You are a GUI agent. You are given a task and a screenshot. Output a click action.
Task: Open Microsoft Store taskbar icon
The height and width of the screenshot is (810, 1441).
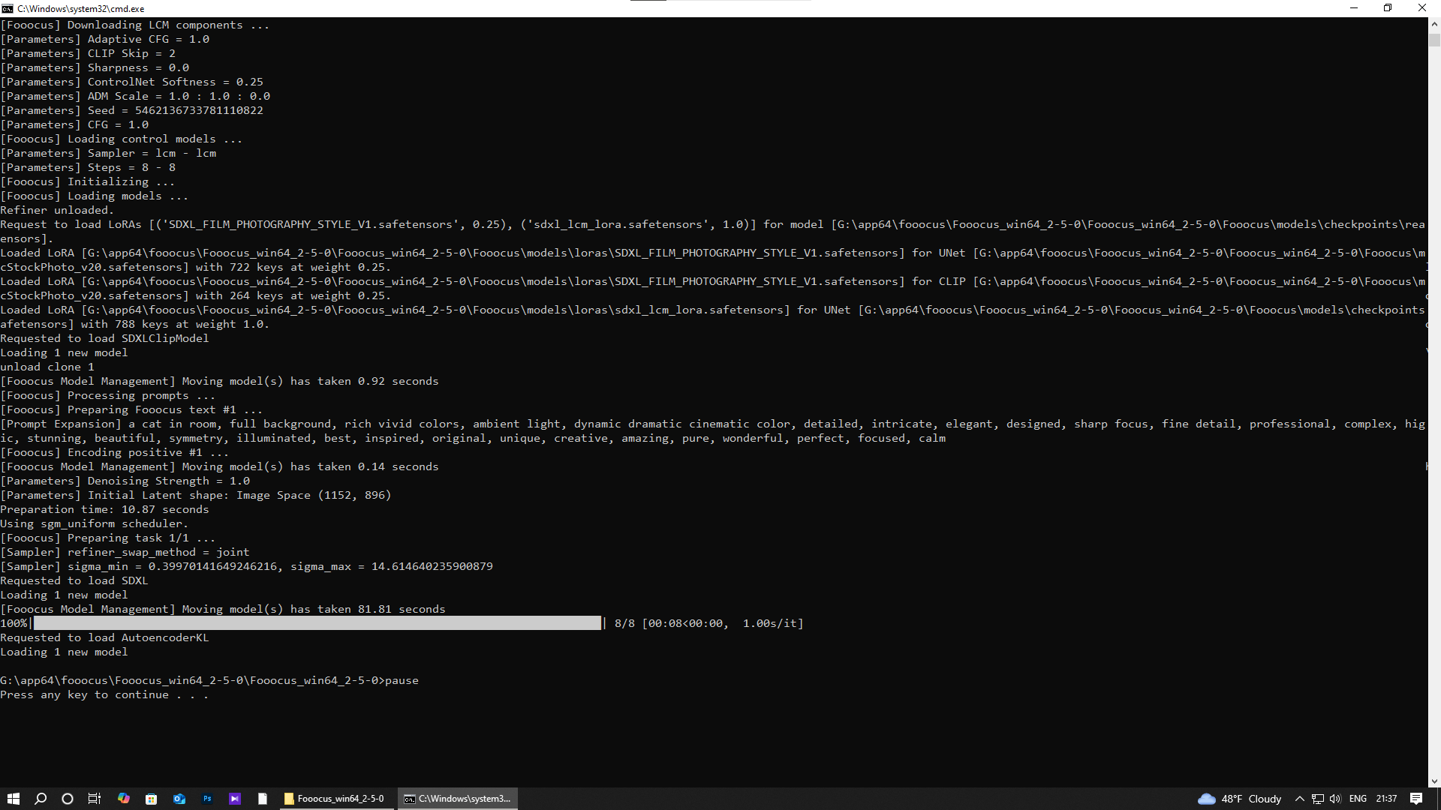pyautogui.click(x=151, y=799)
